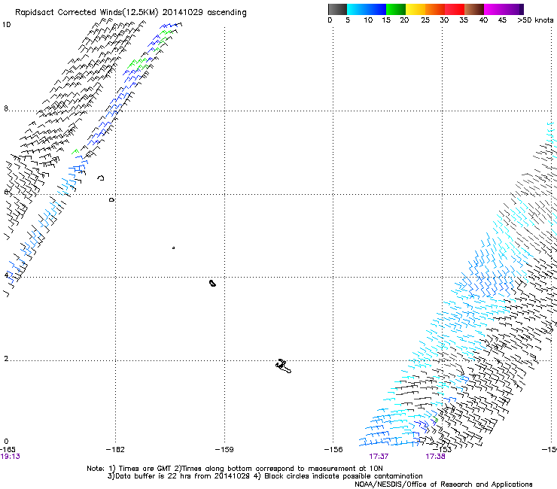557x489 pixels.
Task: Click the '25' label under the color legend
Action: pos(425,20)
